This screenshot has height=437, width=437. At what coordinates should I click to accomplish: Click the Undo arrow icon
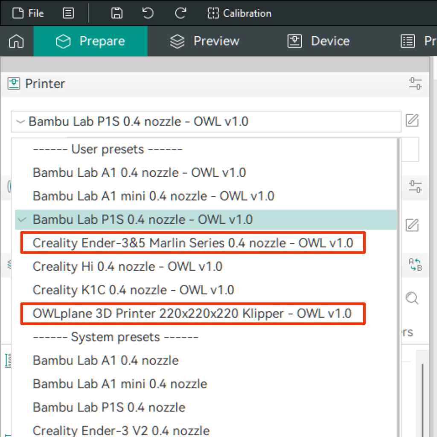tap(148, 13)
